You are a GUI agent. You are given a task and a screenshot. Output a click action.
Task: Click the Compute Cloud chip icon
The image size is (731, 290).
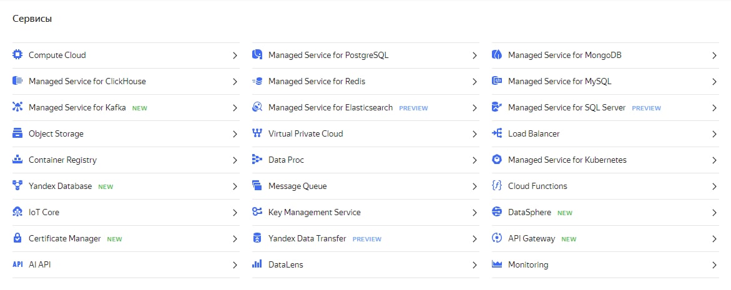17,55
